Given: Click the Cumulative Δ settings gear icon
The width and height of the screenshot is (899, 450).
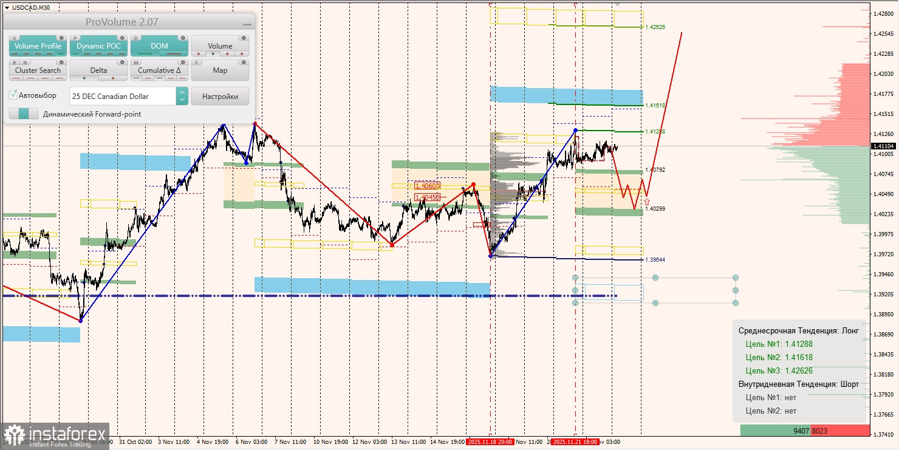Looking at the screenshot, I should point(183,62).
